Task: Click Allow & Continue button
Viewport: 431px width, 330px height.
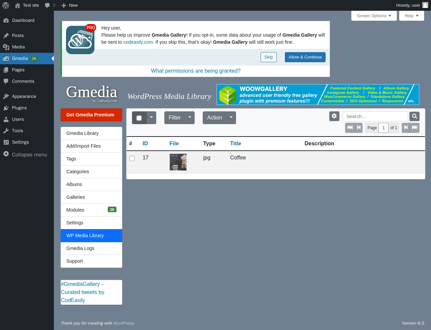Action: click(305, 57)
